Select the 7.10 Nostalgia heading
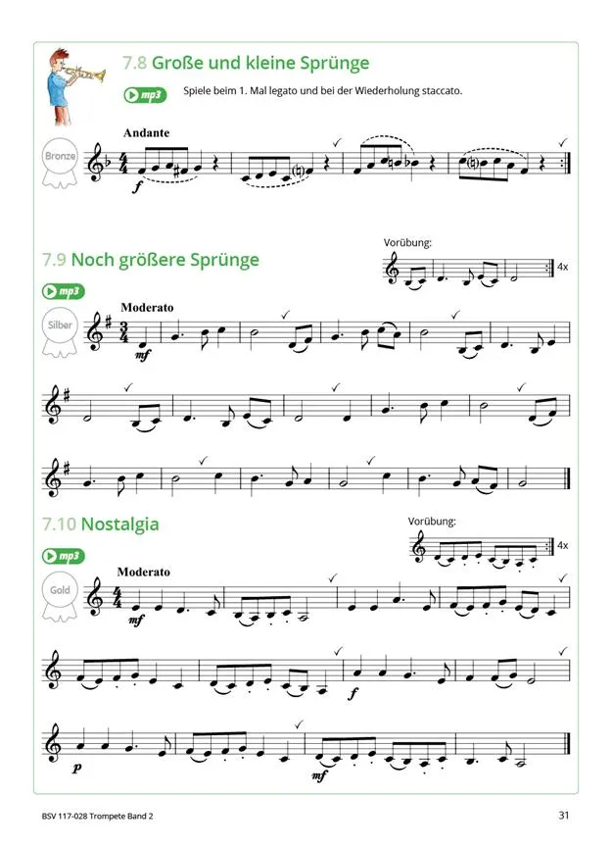 (101, 523)
